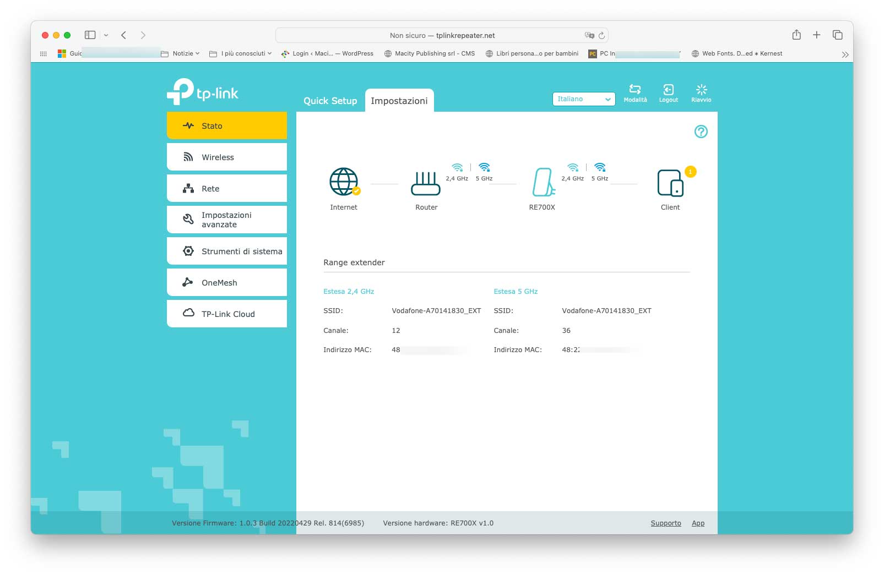Open the Italiano language dropdown
The height and width of the screenshot is (575, 884).
584,99
